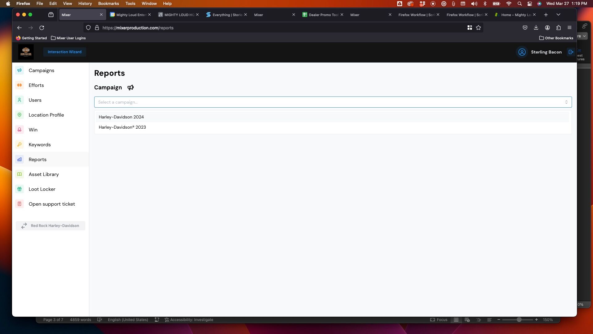Expand the Select a campaign dropdown arrows
This screenshot has height=334, width=593.
pyautogui.click(x=566, y=102)
